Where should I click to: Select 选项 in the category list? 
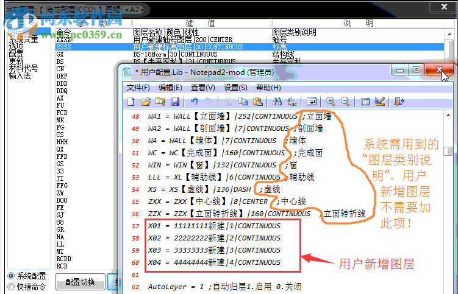(16, 46)
